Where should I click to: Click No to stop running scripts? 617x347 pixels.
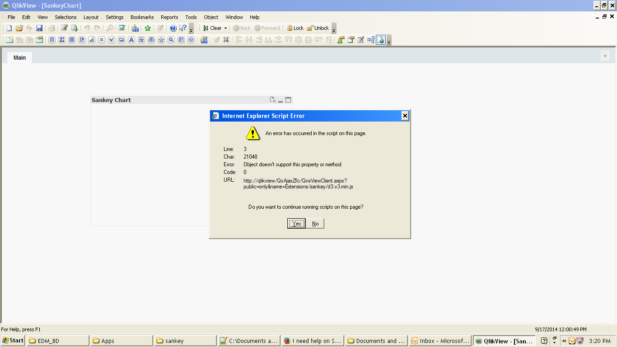tap(315, 223)
